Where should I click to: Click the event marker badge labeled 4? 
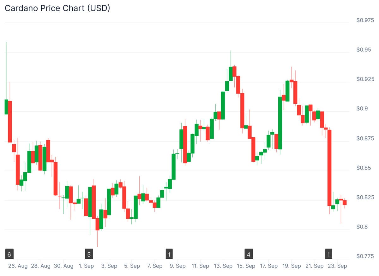click(249, 254)
